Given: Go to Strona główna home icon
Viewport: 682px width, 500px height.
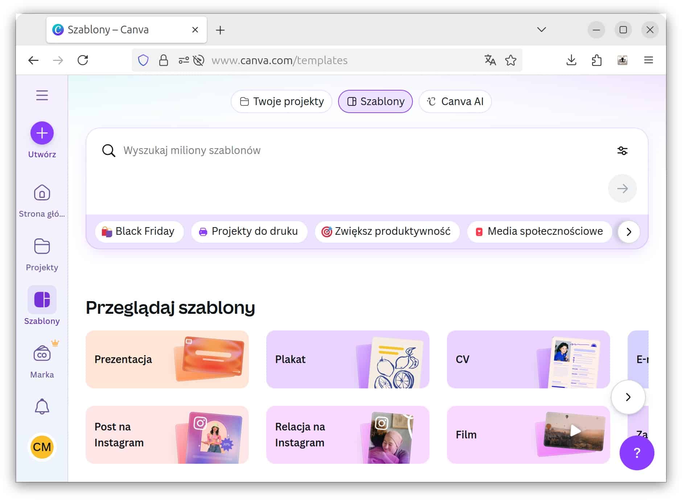Looking at the screenshot, I should (x=42, y=193).
